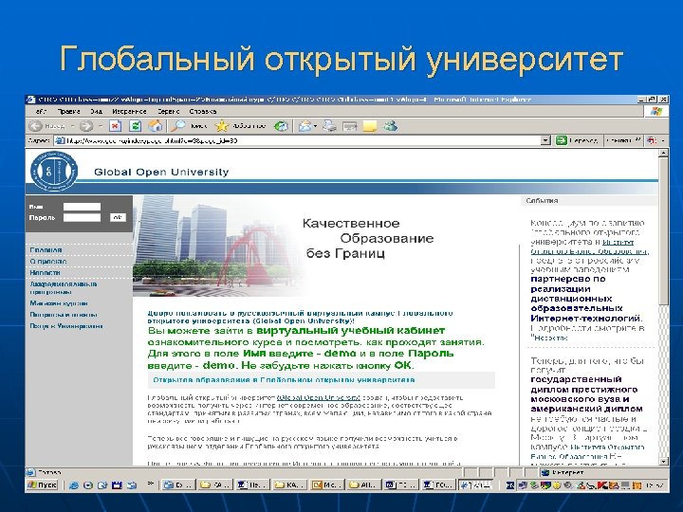Open the Главная sidebar link
This screenshot has width=683, height=512.
tap(46, 250)
